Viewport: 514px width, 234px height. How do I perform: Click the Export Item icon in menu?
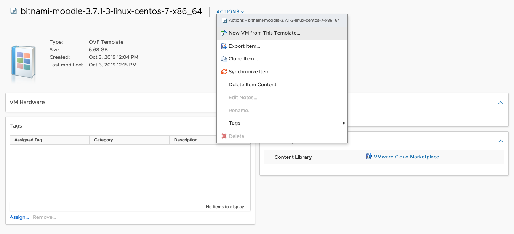click(x=224, y=46)
